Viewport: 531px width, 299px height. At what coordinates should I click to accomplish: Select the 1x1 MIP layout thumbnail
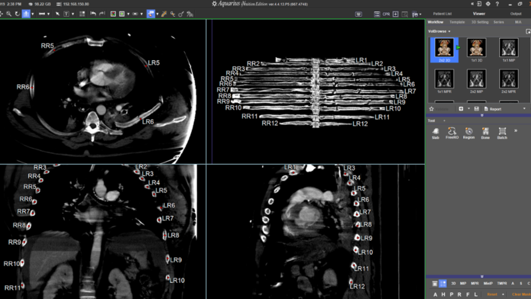tap(509, 50)
